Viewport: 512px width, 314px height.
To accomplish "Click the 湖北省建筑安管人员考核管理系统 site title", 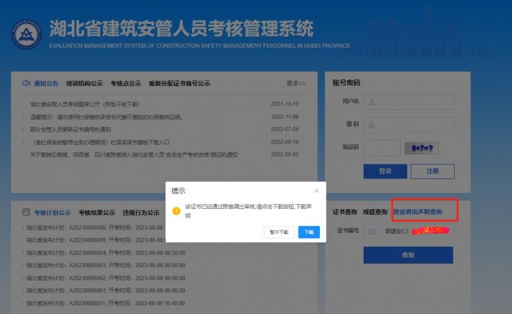I will point(182,28).
